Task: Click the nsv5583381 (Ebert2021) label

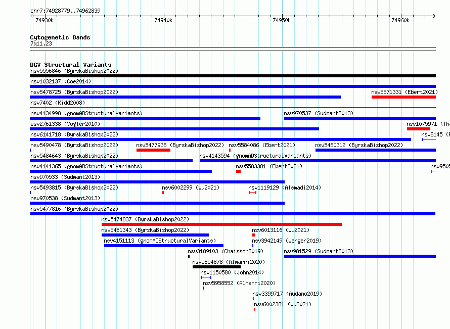Action: pos(269,166)
